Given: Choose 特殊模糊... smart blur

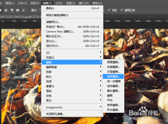Looking at the screenshot, I should tap(113, 105).
